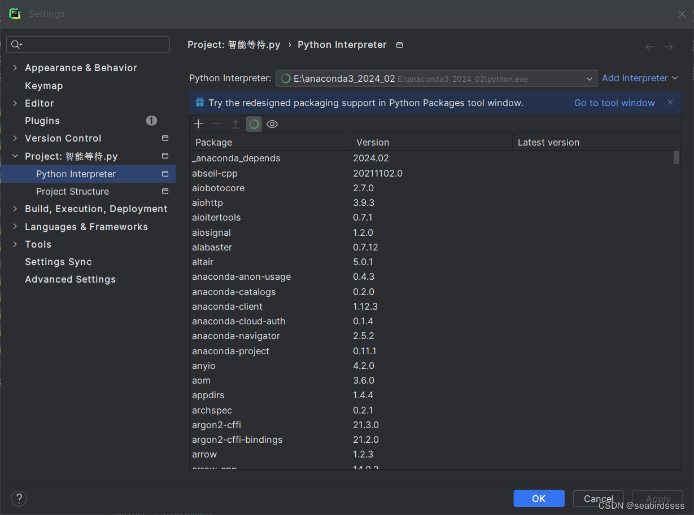Click the OK button

click(x=539, y=499)
